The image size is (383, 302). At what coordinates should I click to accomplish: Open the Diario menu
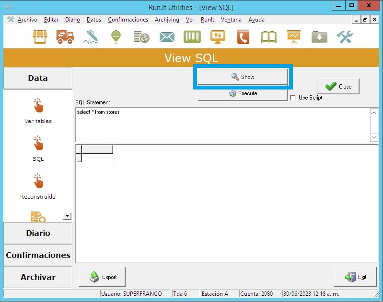[72, 20]
